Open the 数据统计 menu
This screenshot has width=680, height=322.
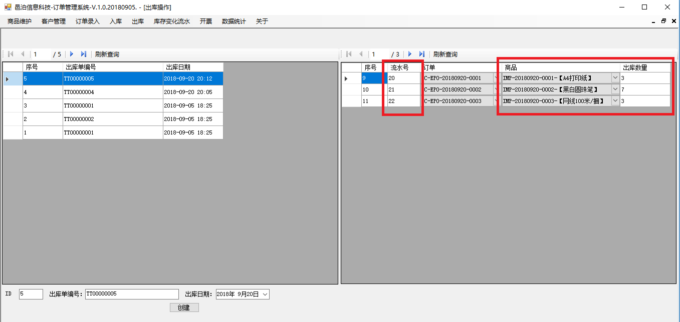pyautogui.click(x=234, y=21)
